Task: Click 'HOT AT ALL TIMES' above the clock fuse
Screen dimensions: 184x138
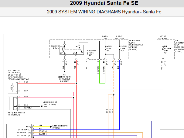Action: point(119,37)
